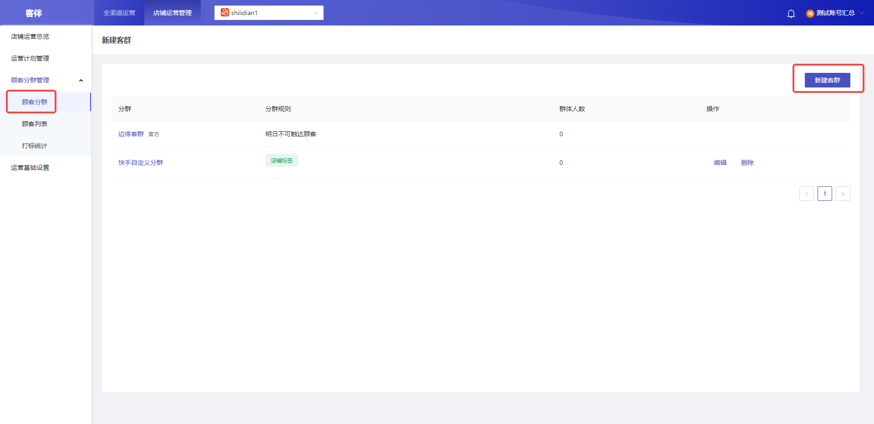
Task: Click the 官方 label next to 边缘客群
Action: (x=154, y=134)
